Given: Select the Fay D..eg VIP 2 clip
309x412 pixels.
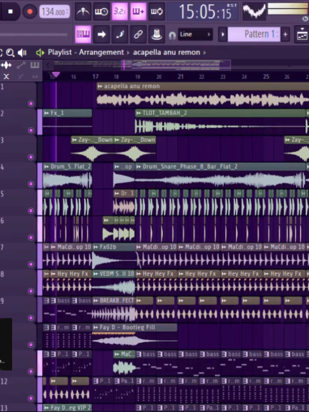Looking at the screenshot, I should click(x=67, y=408).
